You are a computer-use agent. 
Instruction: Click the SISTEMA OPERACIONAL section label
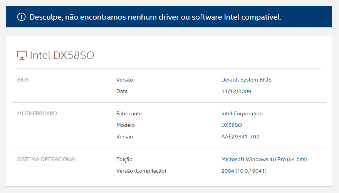[47, 159]
